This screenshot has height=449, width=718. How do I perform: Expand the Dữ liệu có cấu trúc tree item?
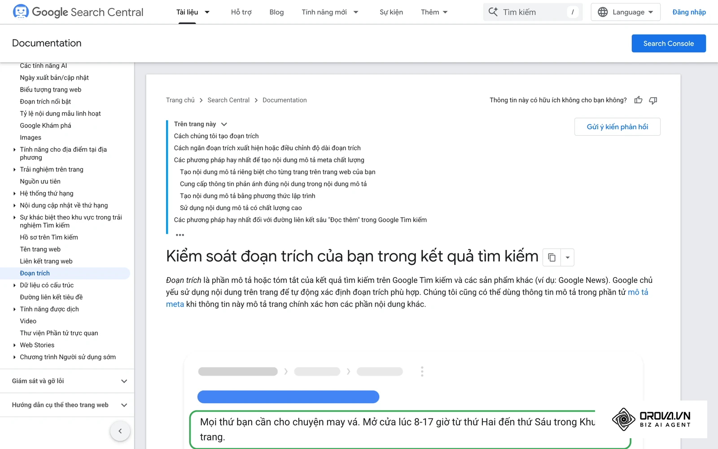coord(14,285)
